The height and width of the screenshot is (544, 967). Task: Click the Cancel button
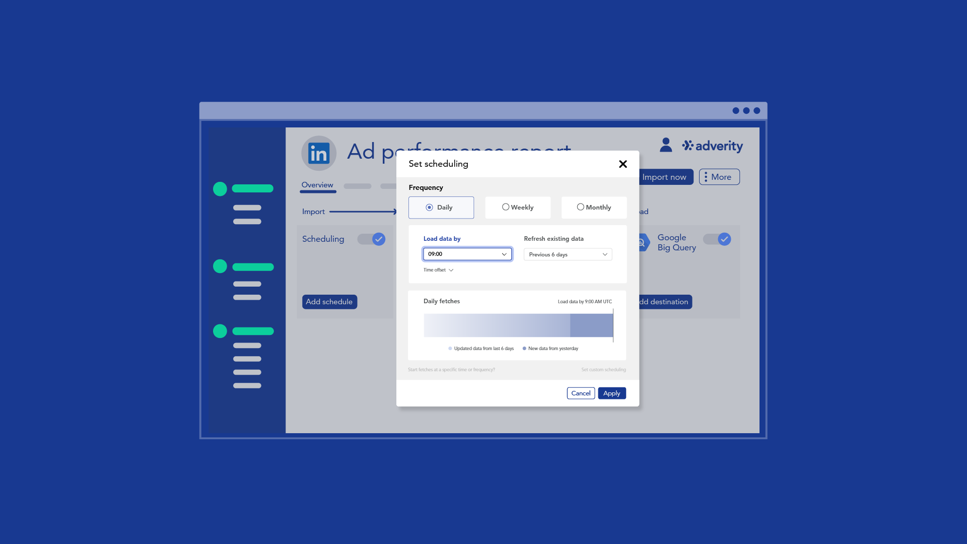click(x=580, y=393)
